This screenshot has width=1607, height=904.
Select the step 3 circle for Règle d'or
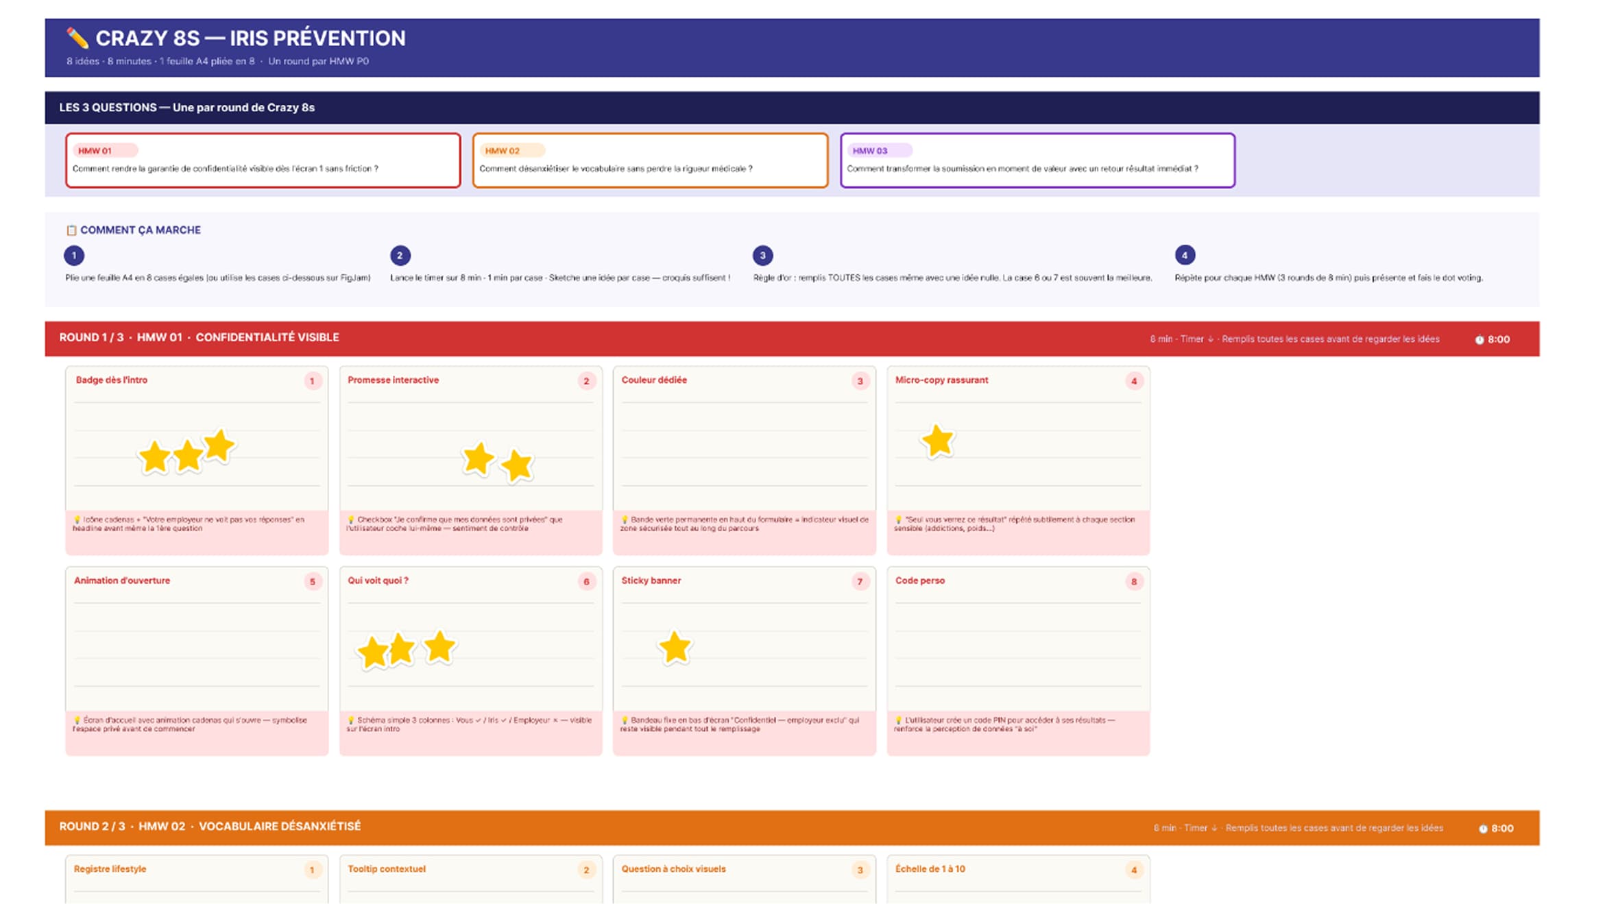point(762,256)
